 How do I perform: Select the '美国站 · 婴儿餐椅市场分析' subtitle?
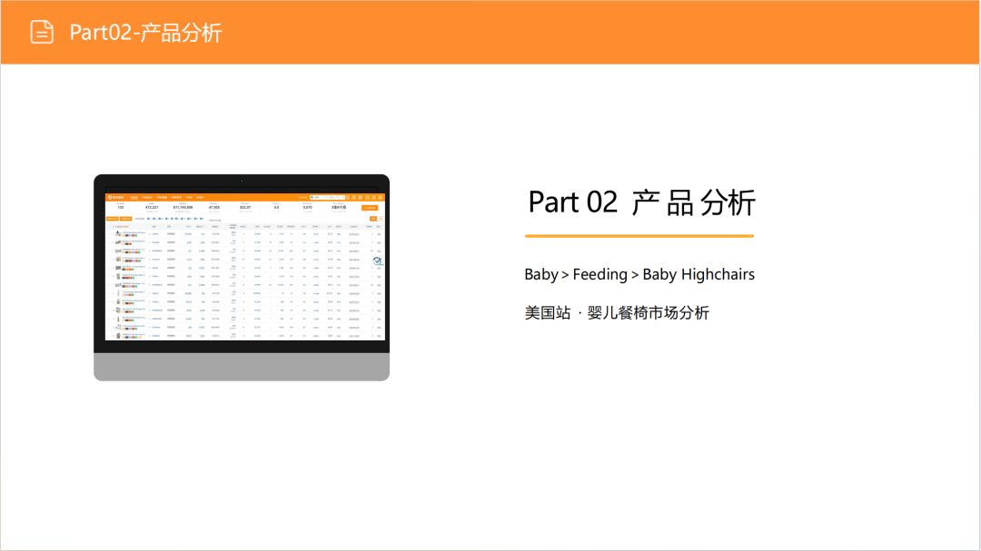pos(617,312)
